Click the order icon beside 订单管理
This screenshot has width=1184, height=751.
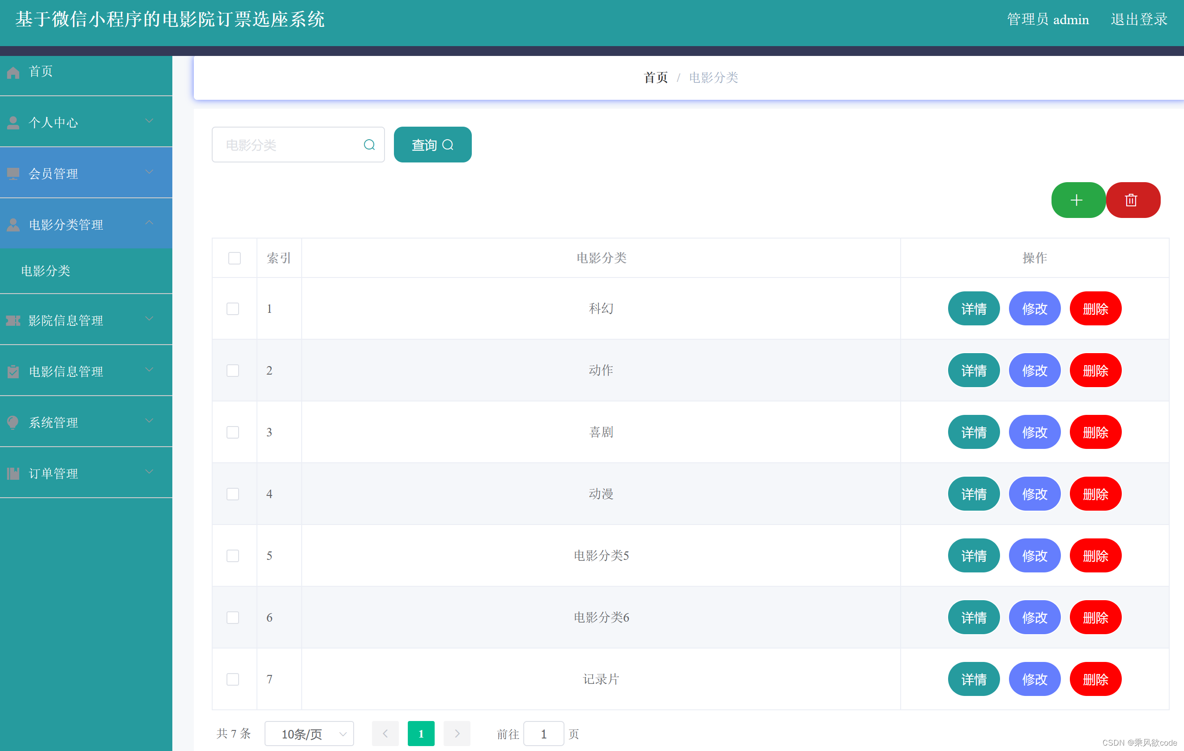click(x=13, y=473)
